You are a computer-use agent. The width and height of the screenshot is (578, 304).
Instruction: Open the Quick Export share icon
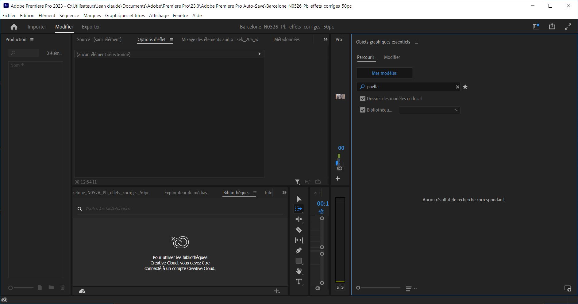point(552,27)
